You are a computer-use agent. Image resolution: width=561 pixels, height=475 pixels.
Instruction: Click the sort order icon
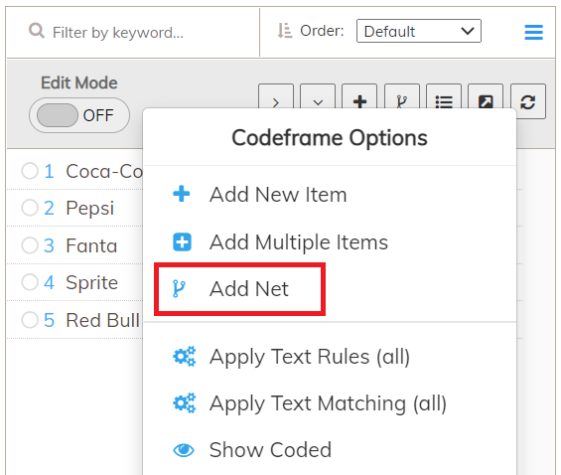tap(285, 31)
